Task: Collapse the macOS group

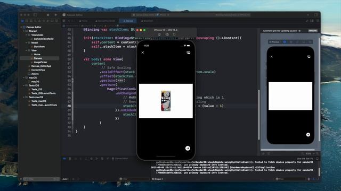Action: tap(23, 78)
